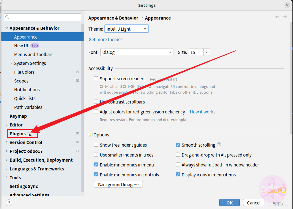Image resolution: width=293 pixels, height=209 pixels.
Task: Click the project-level icon on the Scopes row
Action: 77,81
